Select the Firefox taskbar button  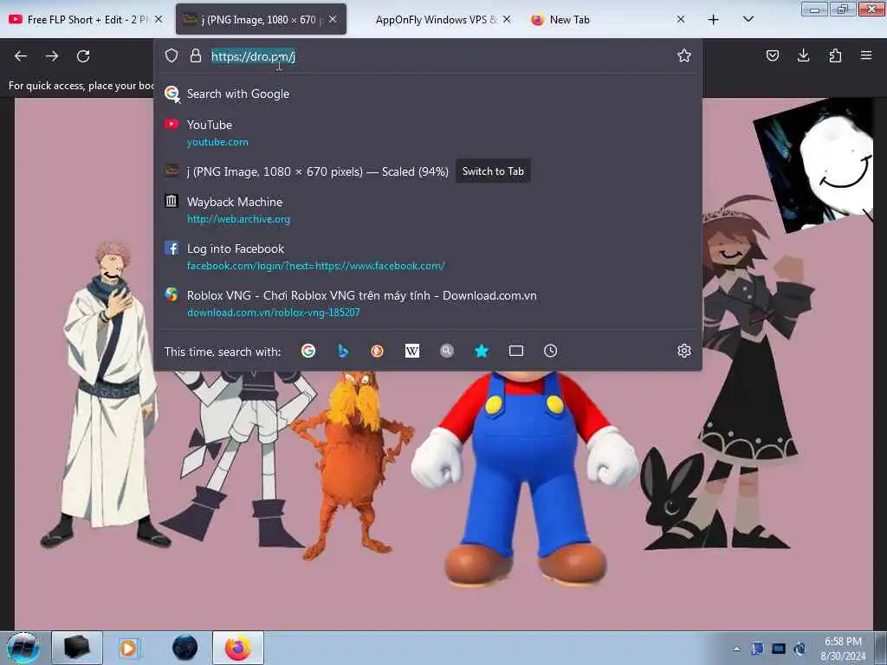pyautogui.click(x=238, y=648)
